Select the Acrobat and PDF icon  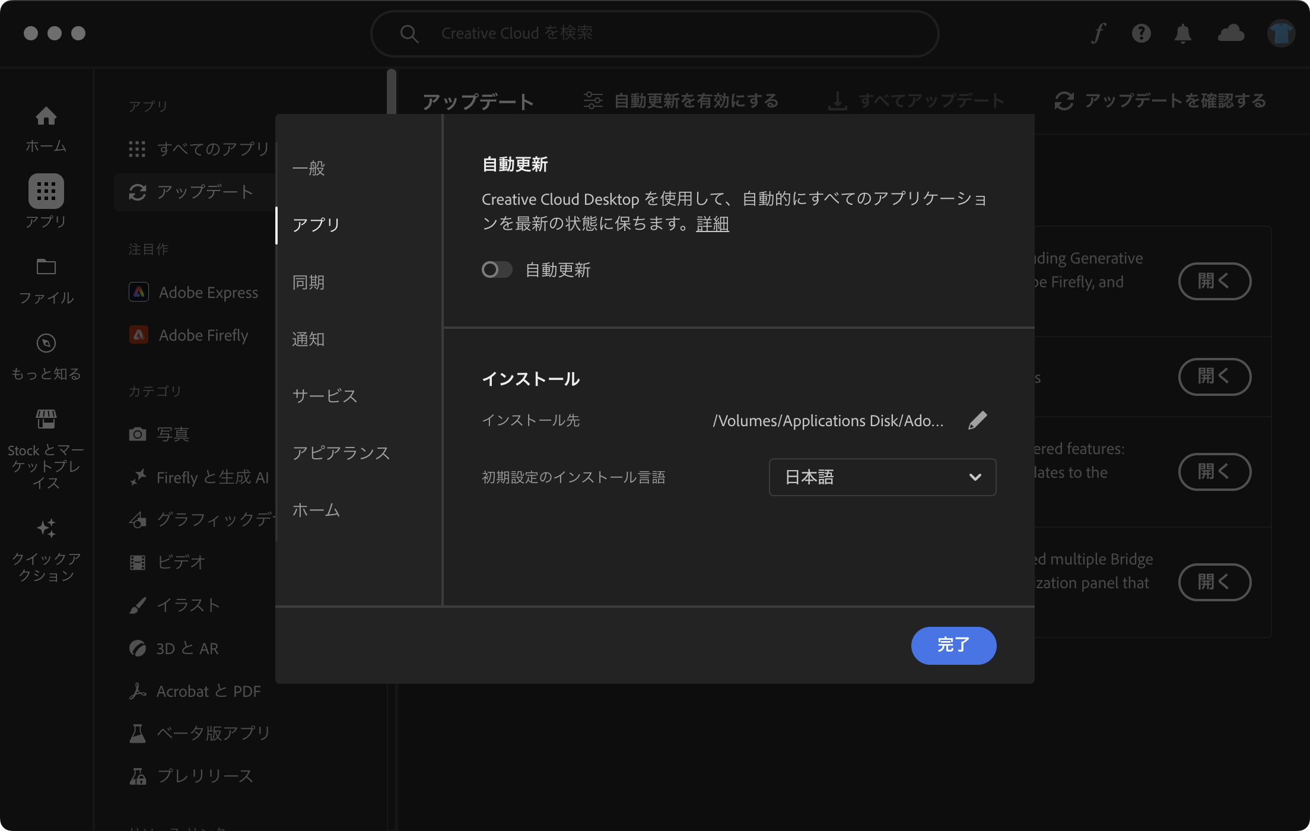click(138, 691)
